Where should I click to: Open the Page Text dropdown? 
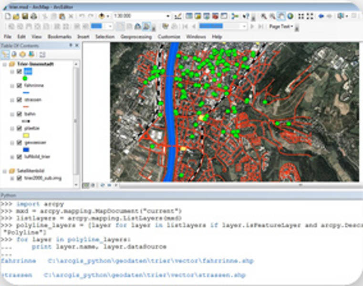[x=281, y=26]
